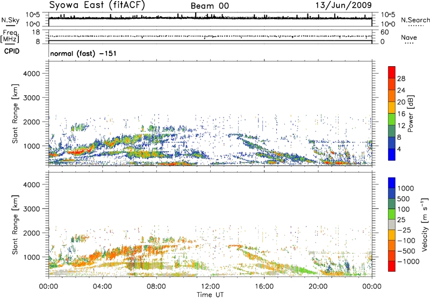Click the "500" label on the velocity colorbar
Screen dimensions: 430x298
(404, 199)
